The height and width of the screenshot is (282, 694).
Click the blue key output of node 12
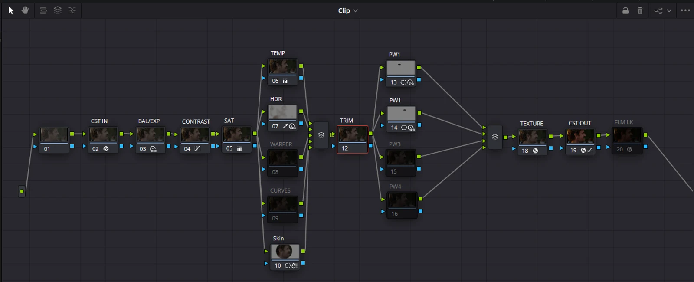tap(370, 146)
